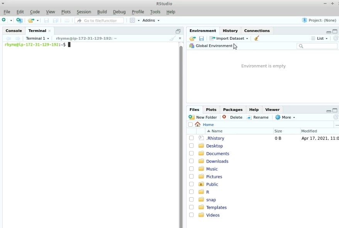
Task: Refresh the Files pane listing
Action: point(336,117)
